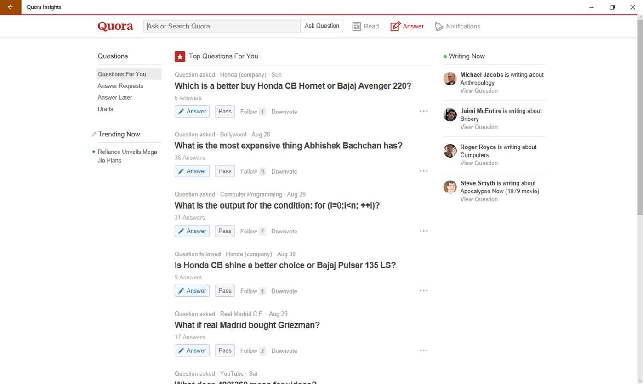Pass on the Honda CB shine question

225,290
